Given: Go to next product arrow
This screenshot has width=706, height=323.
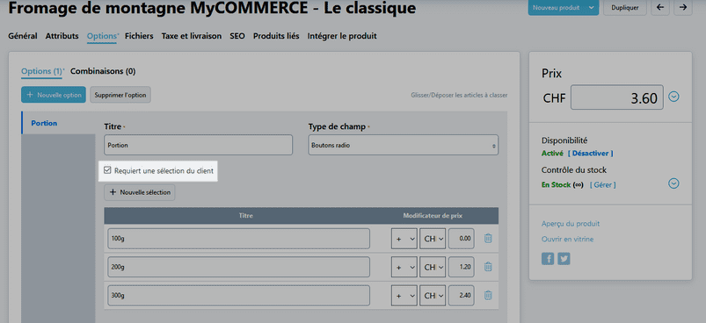Looking at the screenshot, I should coord(683,8).
